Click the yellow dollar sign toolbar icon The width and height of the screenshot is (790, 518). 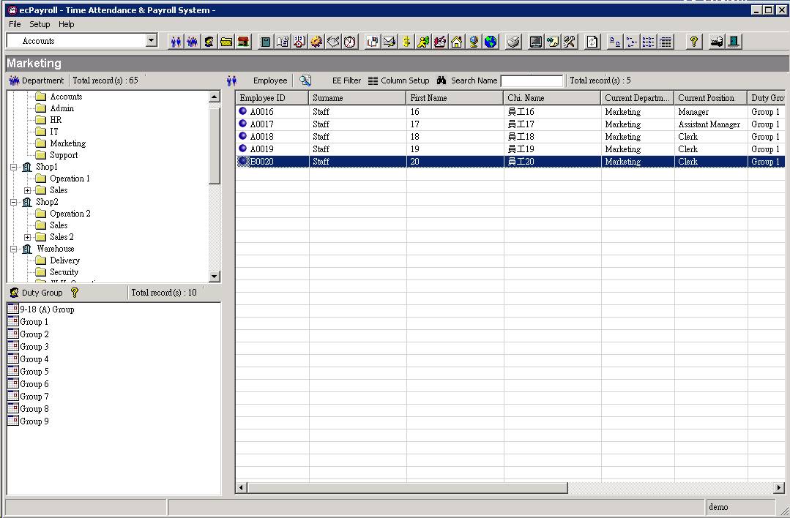(406, 42)
